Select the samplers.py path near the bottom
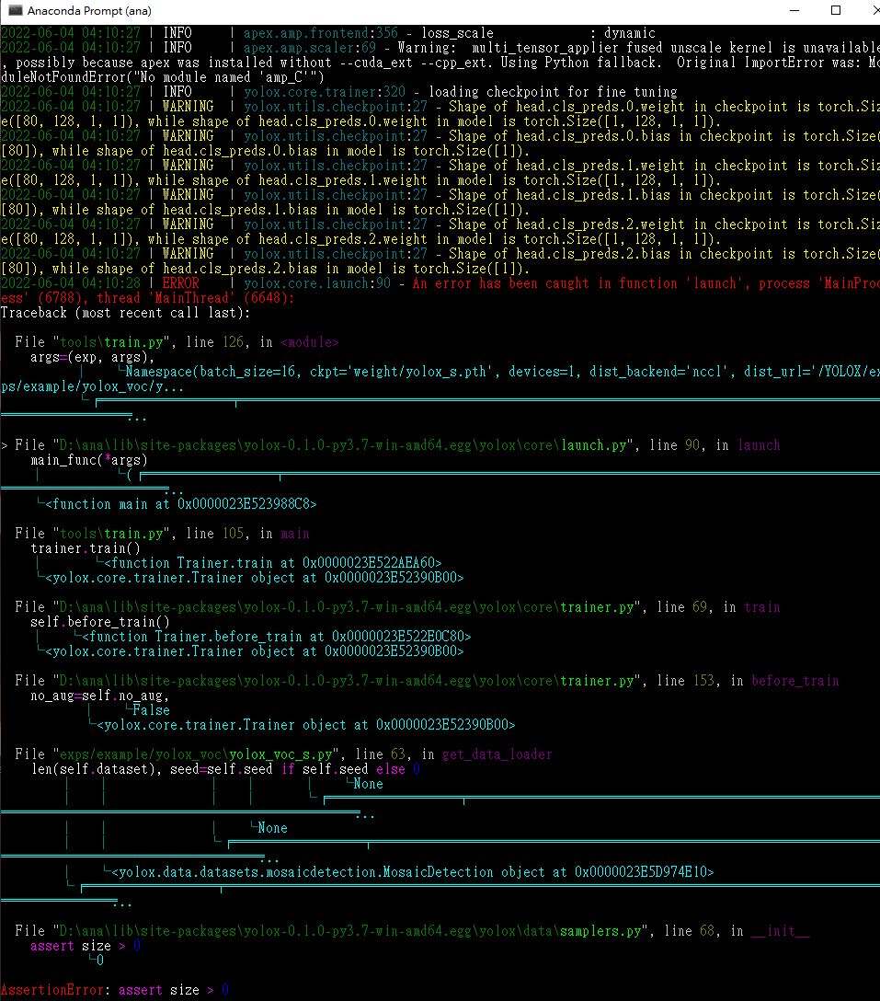 (x=395, y=930)
